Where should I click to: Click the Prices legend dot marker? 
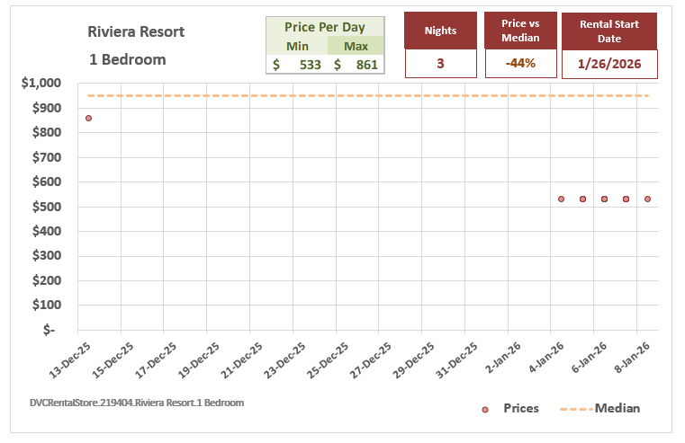(x=485, y=409)
